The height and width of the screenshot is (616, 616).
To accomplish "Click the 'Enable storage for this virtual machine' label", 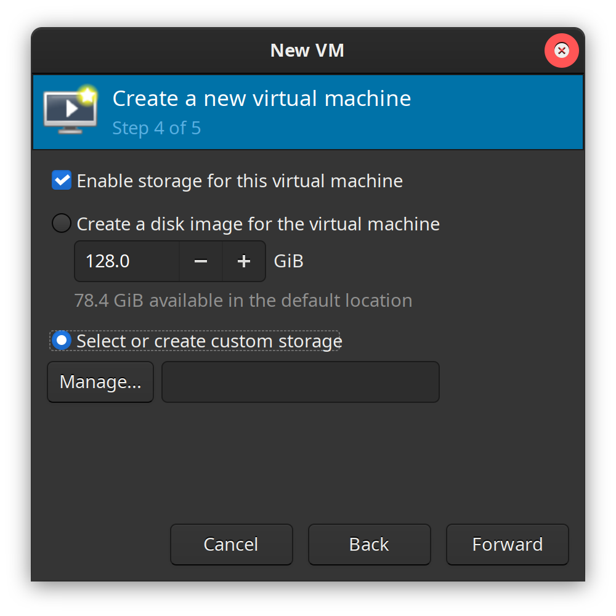I will [x=240, y=181].
